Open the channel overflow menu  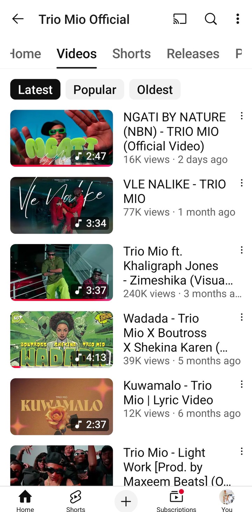click(238, 19)
